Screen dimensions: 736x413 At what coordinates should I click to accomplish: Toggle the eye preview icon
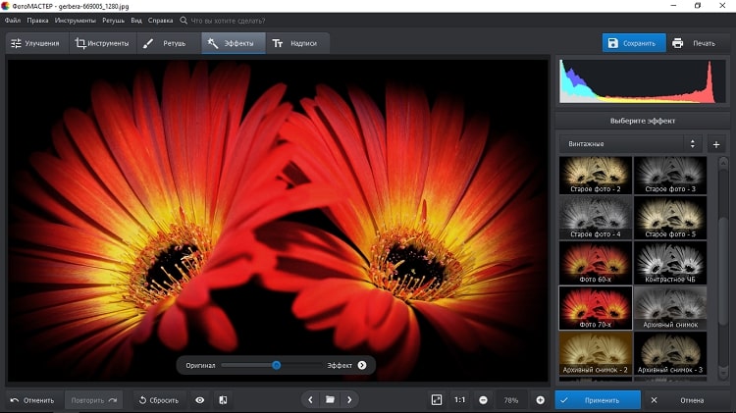coord(200,400)
